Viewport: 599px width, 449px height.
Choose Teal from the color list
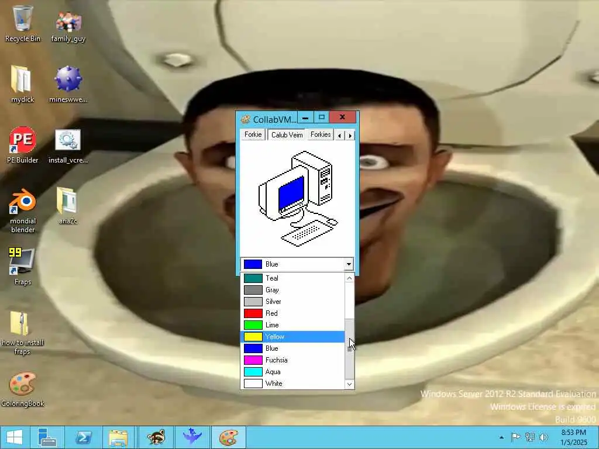click(292, 278)
